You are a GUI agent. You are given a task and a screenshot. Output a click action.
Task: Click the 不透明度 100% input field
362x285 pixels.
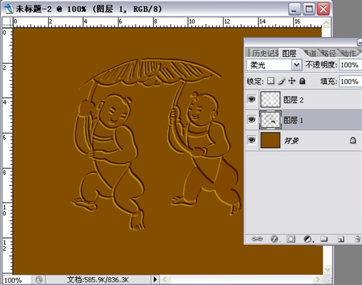point(351,65)
